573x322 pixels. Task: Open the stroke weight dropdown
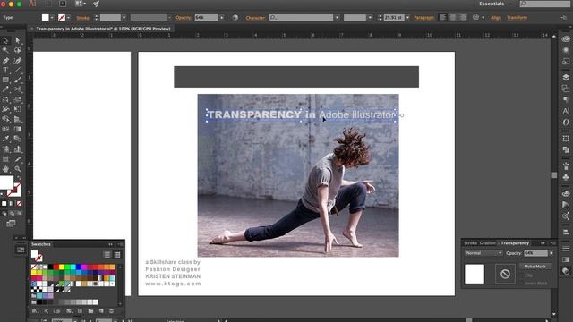tap(124, 18)
